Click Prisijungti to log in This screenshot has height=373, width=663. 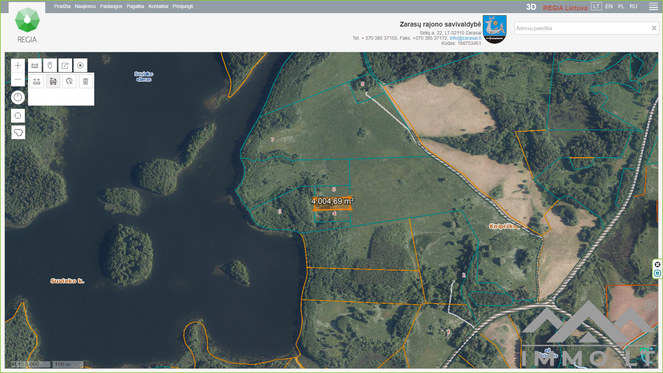coord(183,6)
